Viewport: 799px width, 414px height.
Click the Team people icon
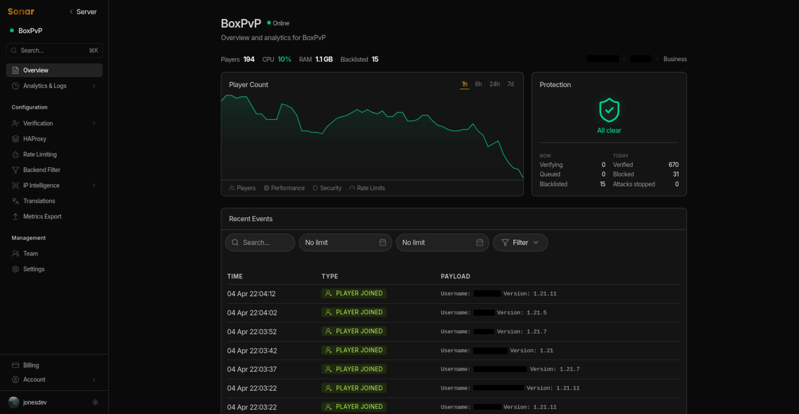click(15, 253)
